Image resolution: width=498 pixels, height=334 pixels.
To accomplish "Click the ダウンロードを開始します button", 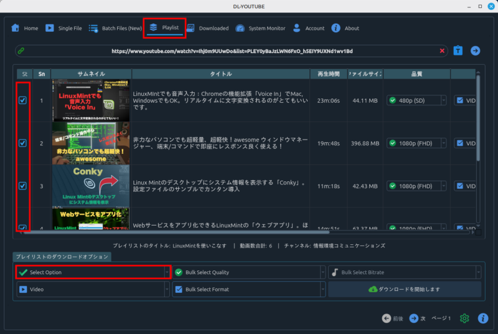I will pyautogui.click(x=405, y=289).
